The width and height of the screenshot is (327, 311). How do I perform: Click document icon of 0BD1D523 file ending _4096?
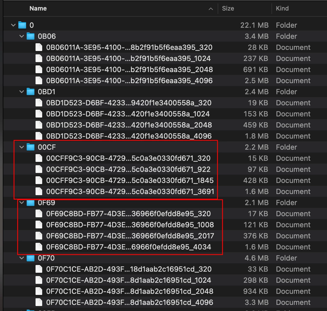tap(39, 136)
